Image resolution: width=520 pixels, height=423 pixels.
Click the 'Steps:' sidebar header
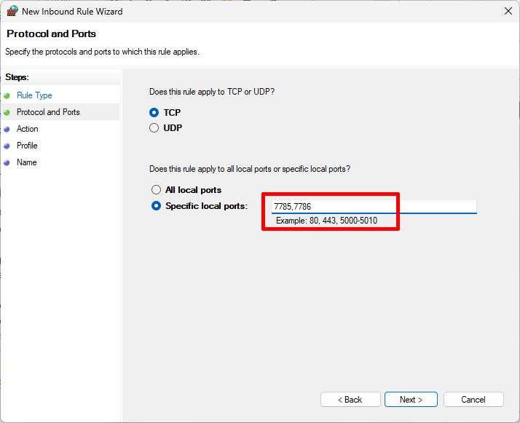click(17, 77)
